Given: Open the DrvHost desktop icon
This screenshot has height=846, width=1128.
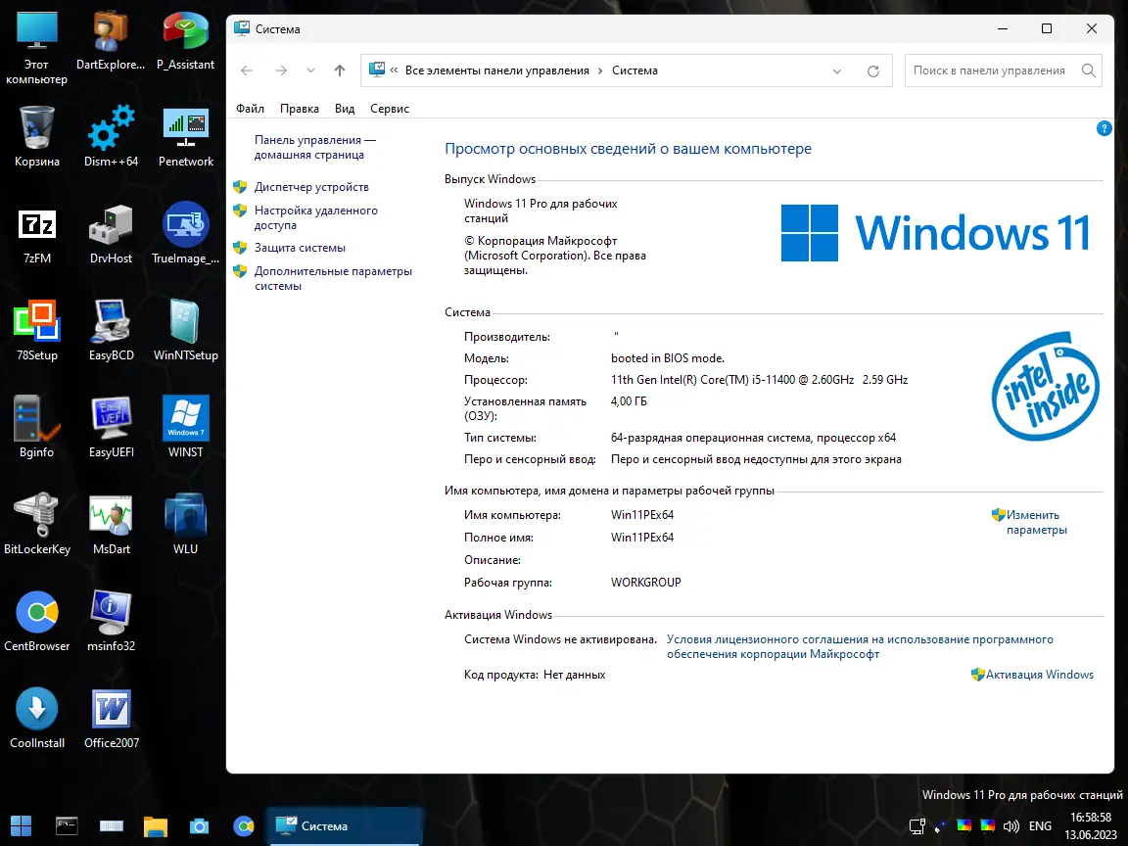Looking at the screenshot, I should click(111, 234).
